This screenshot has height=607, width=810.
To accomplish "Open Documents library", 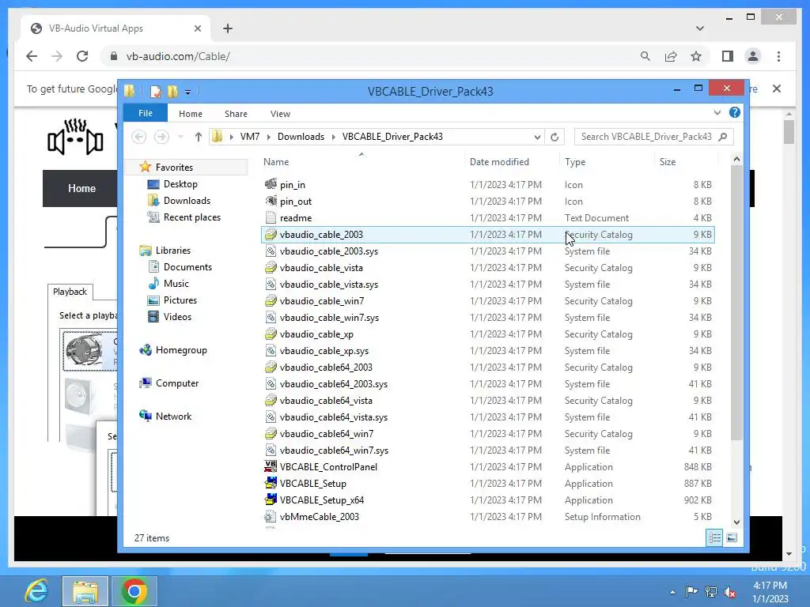I will [187, 267].
